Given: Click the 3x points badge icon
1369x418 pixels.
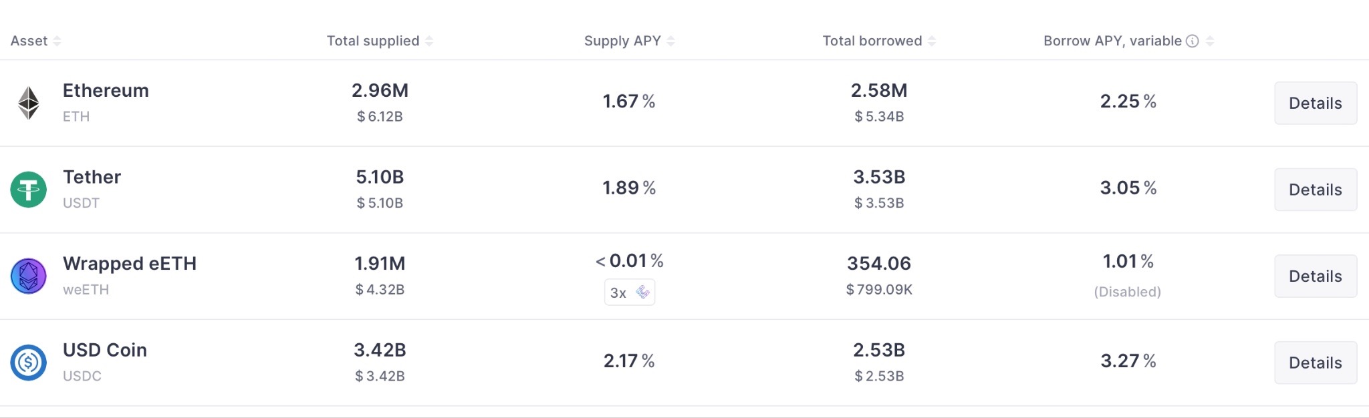Looking at the screenshot, I should pos(642,292).
